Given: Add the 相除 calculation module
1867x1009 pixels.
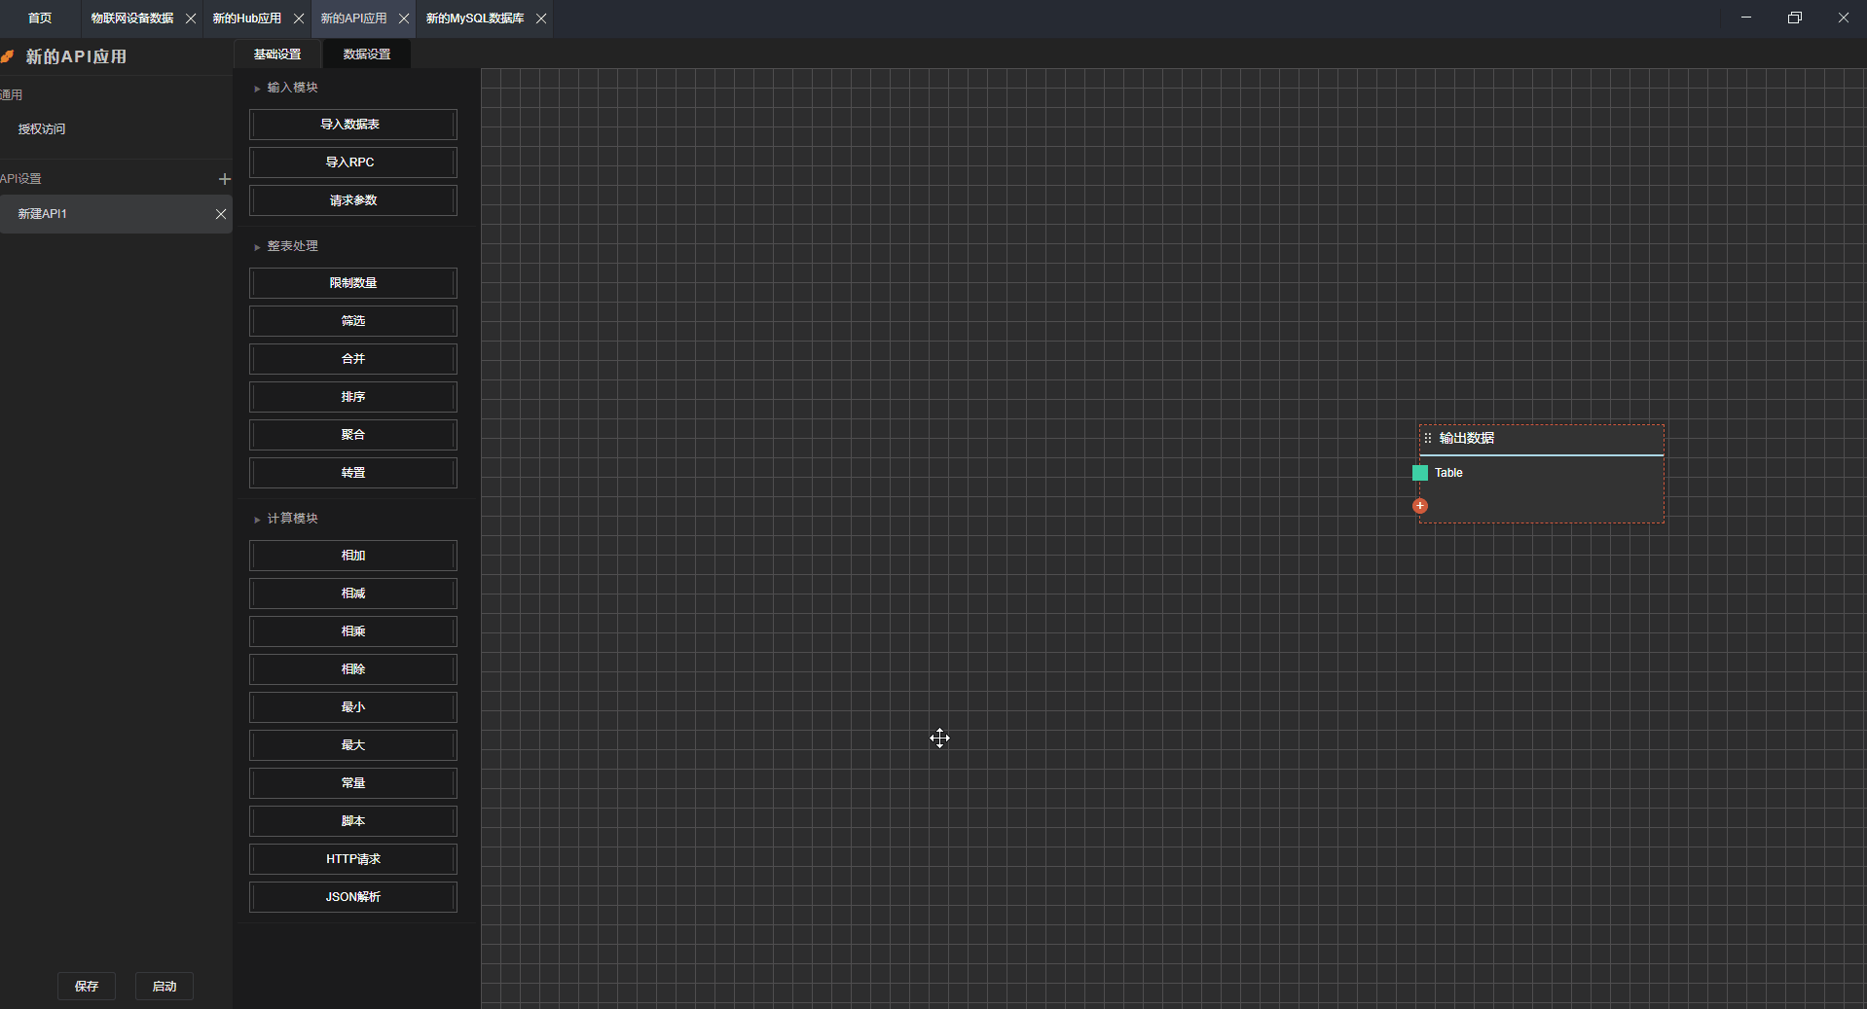Looking at the screenshot, I should pyautogui.click(x=353, y=669).
